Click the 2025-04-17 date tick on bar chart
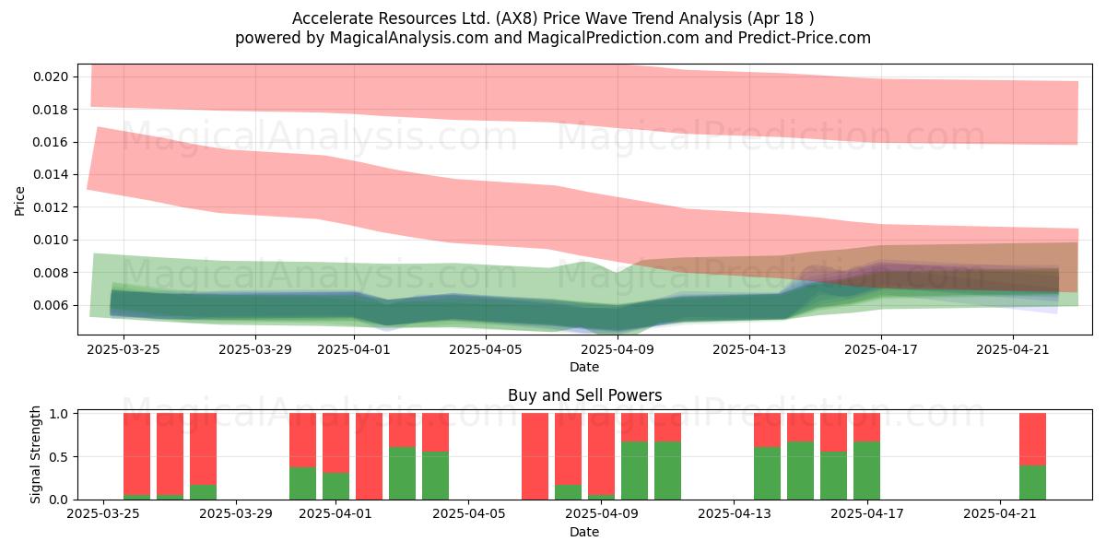 [x=866, y=513]
